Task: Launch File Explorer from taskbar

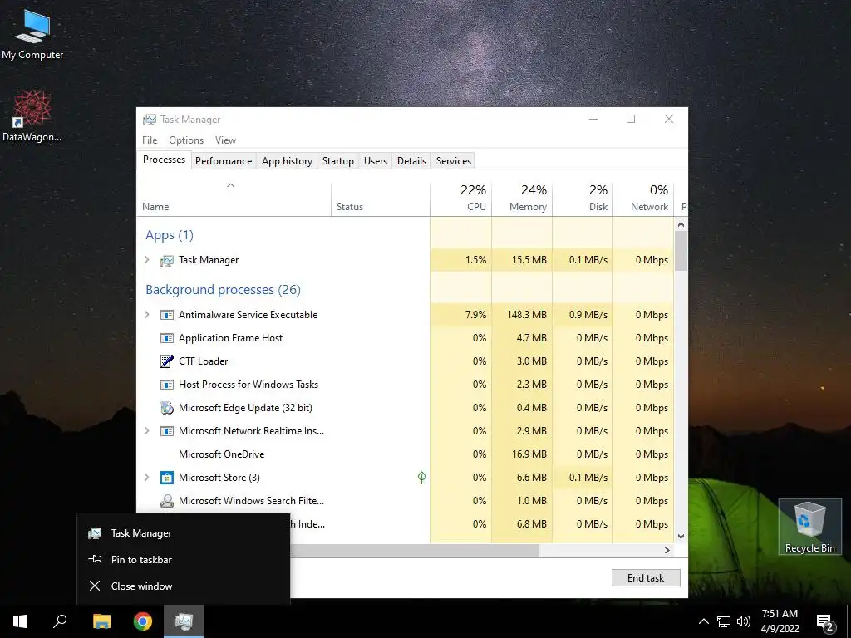Action: point(101,621)
